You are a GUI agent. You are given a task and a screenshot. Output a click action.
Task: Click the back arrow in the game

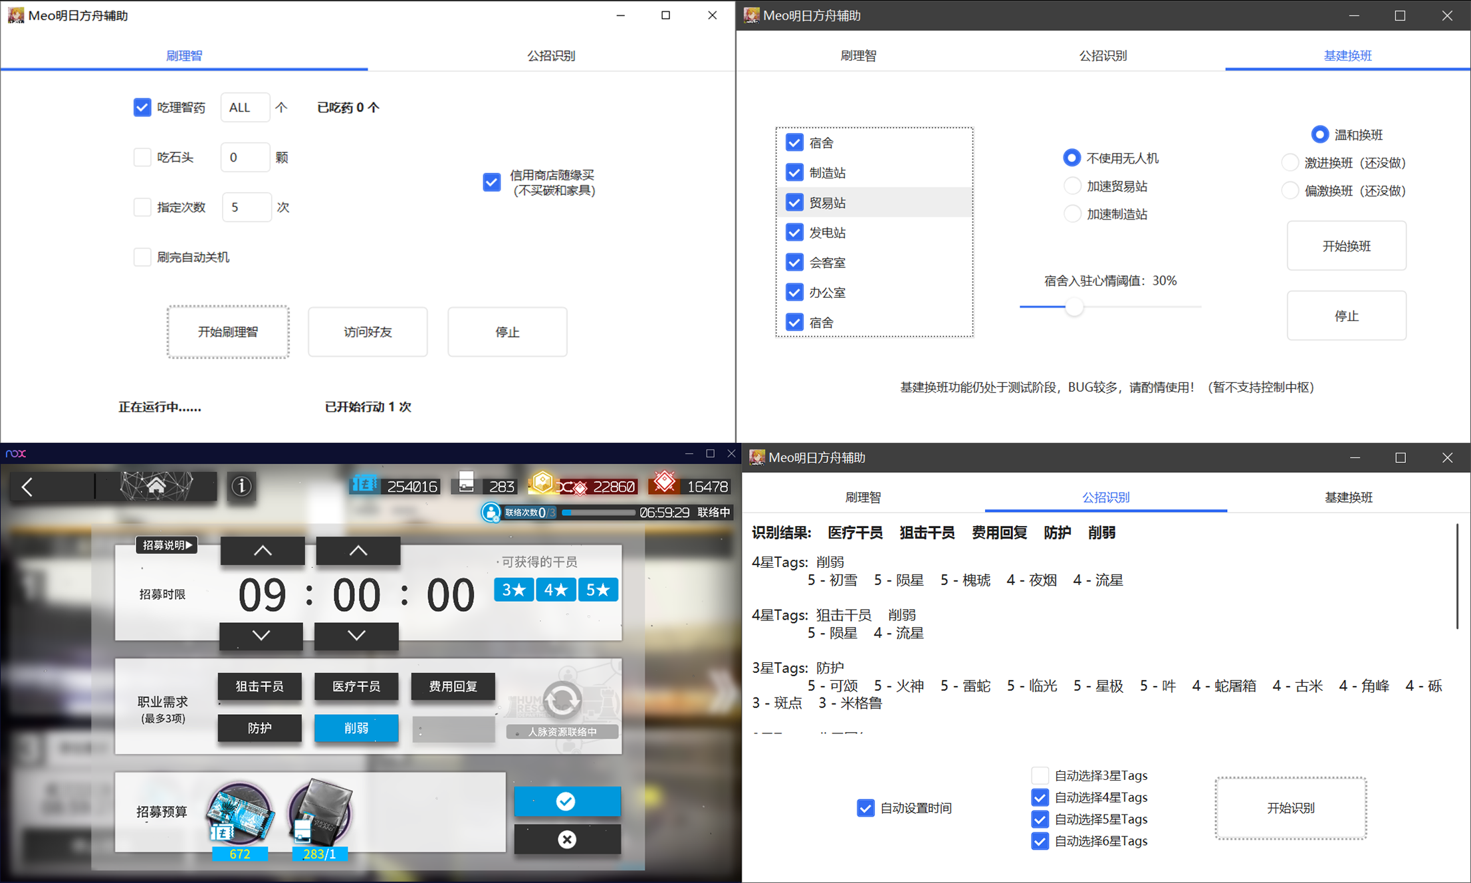pos(27,487)
